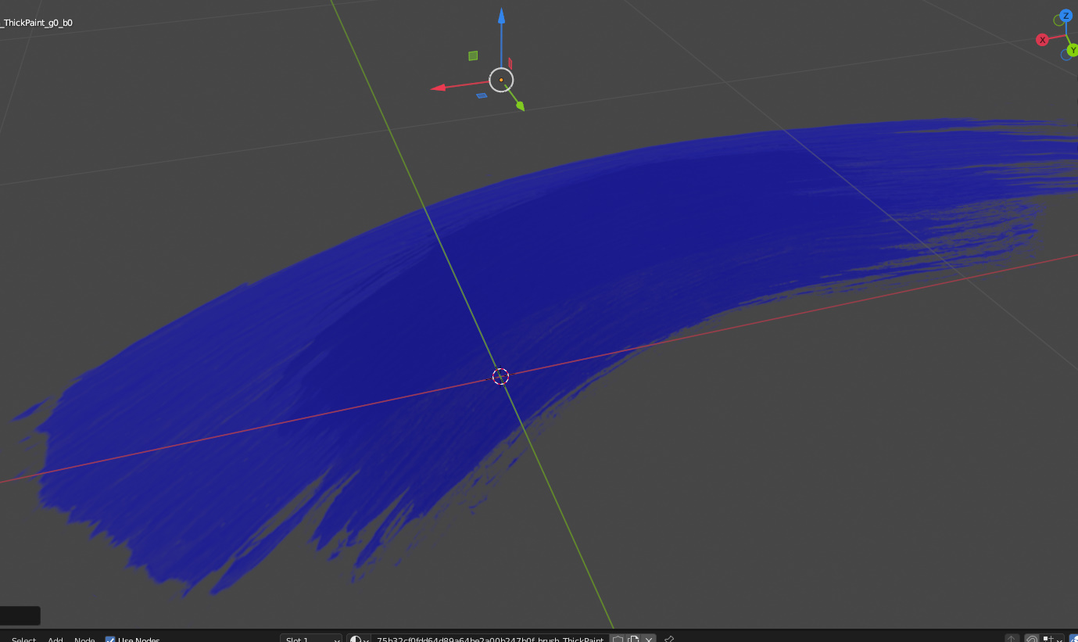This screenshot has height=642, width=1078.
Task: Click the green Y axis on the navigation gizmo
Action: tap(1074, 50)
